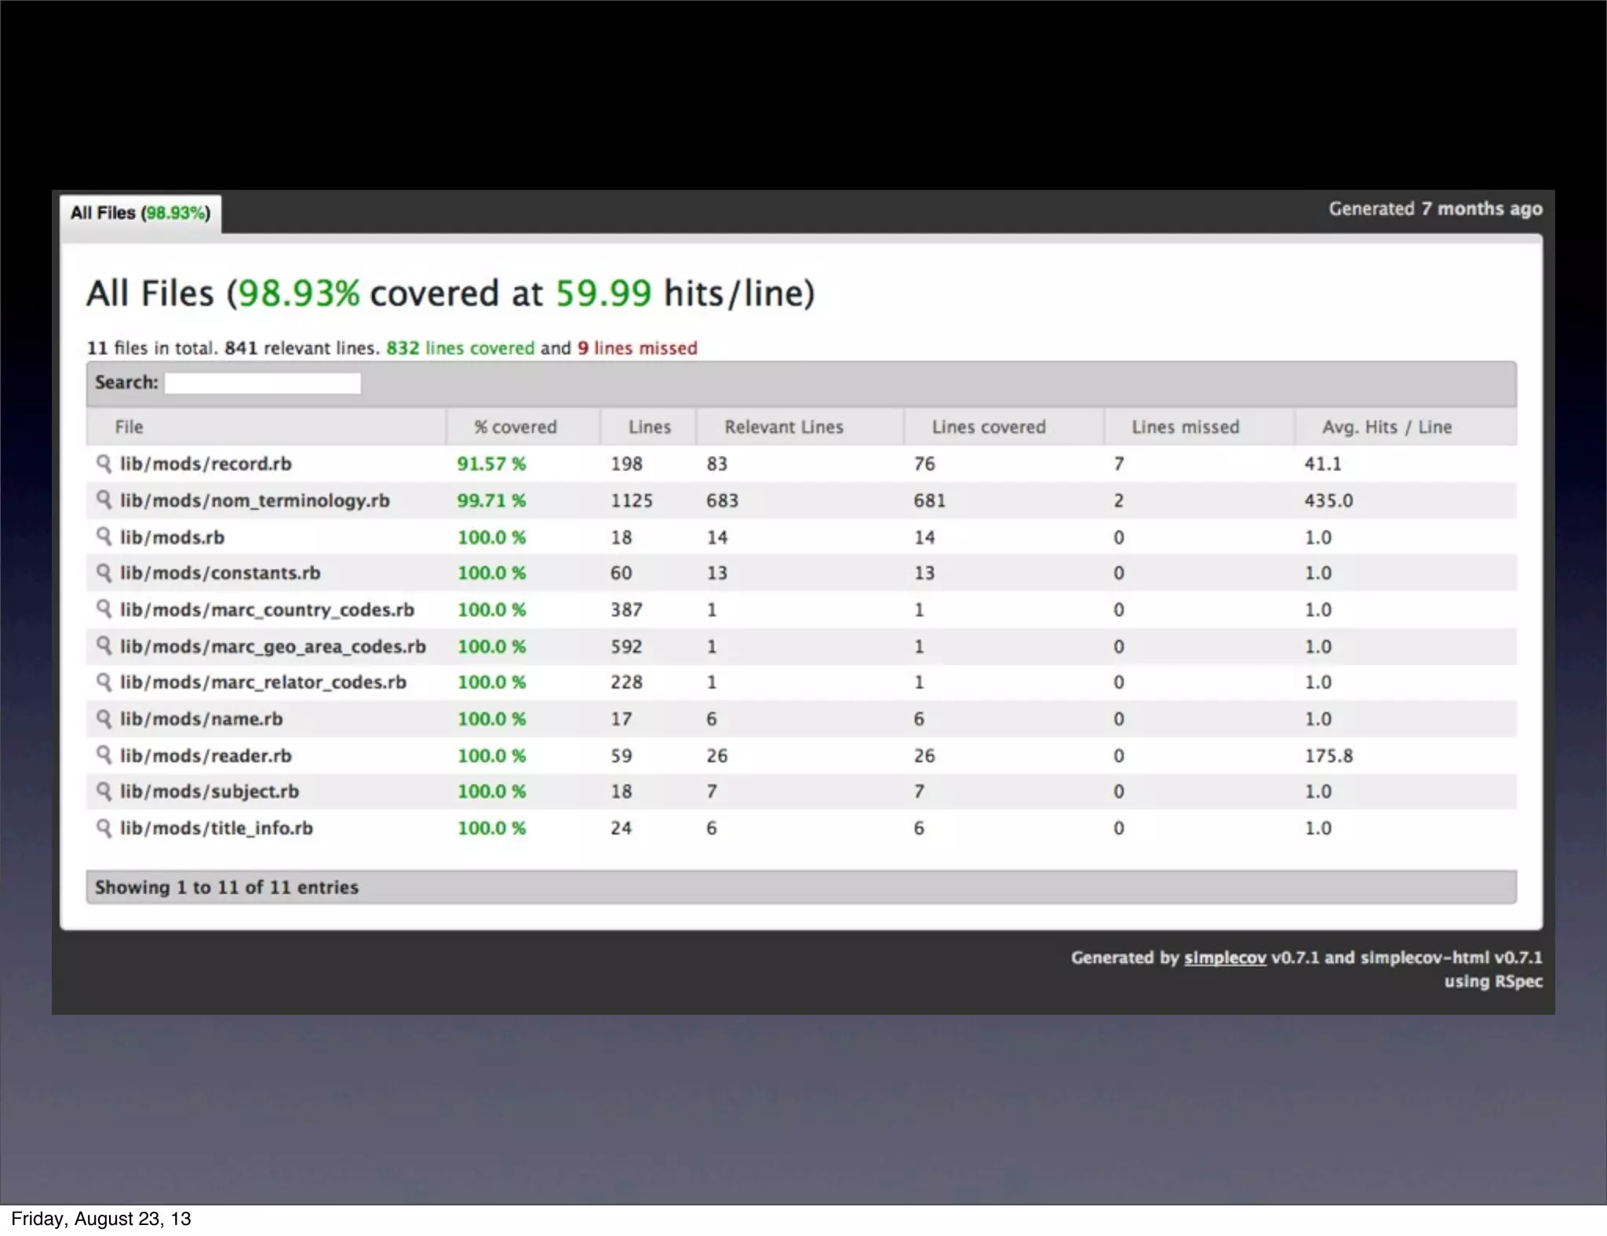Click magnifier icon beside constants.rb

click(104, 573)
